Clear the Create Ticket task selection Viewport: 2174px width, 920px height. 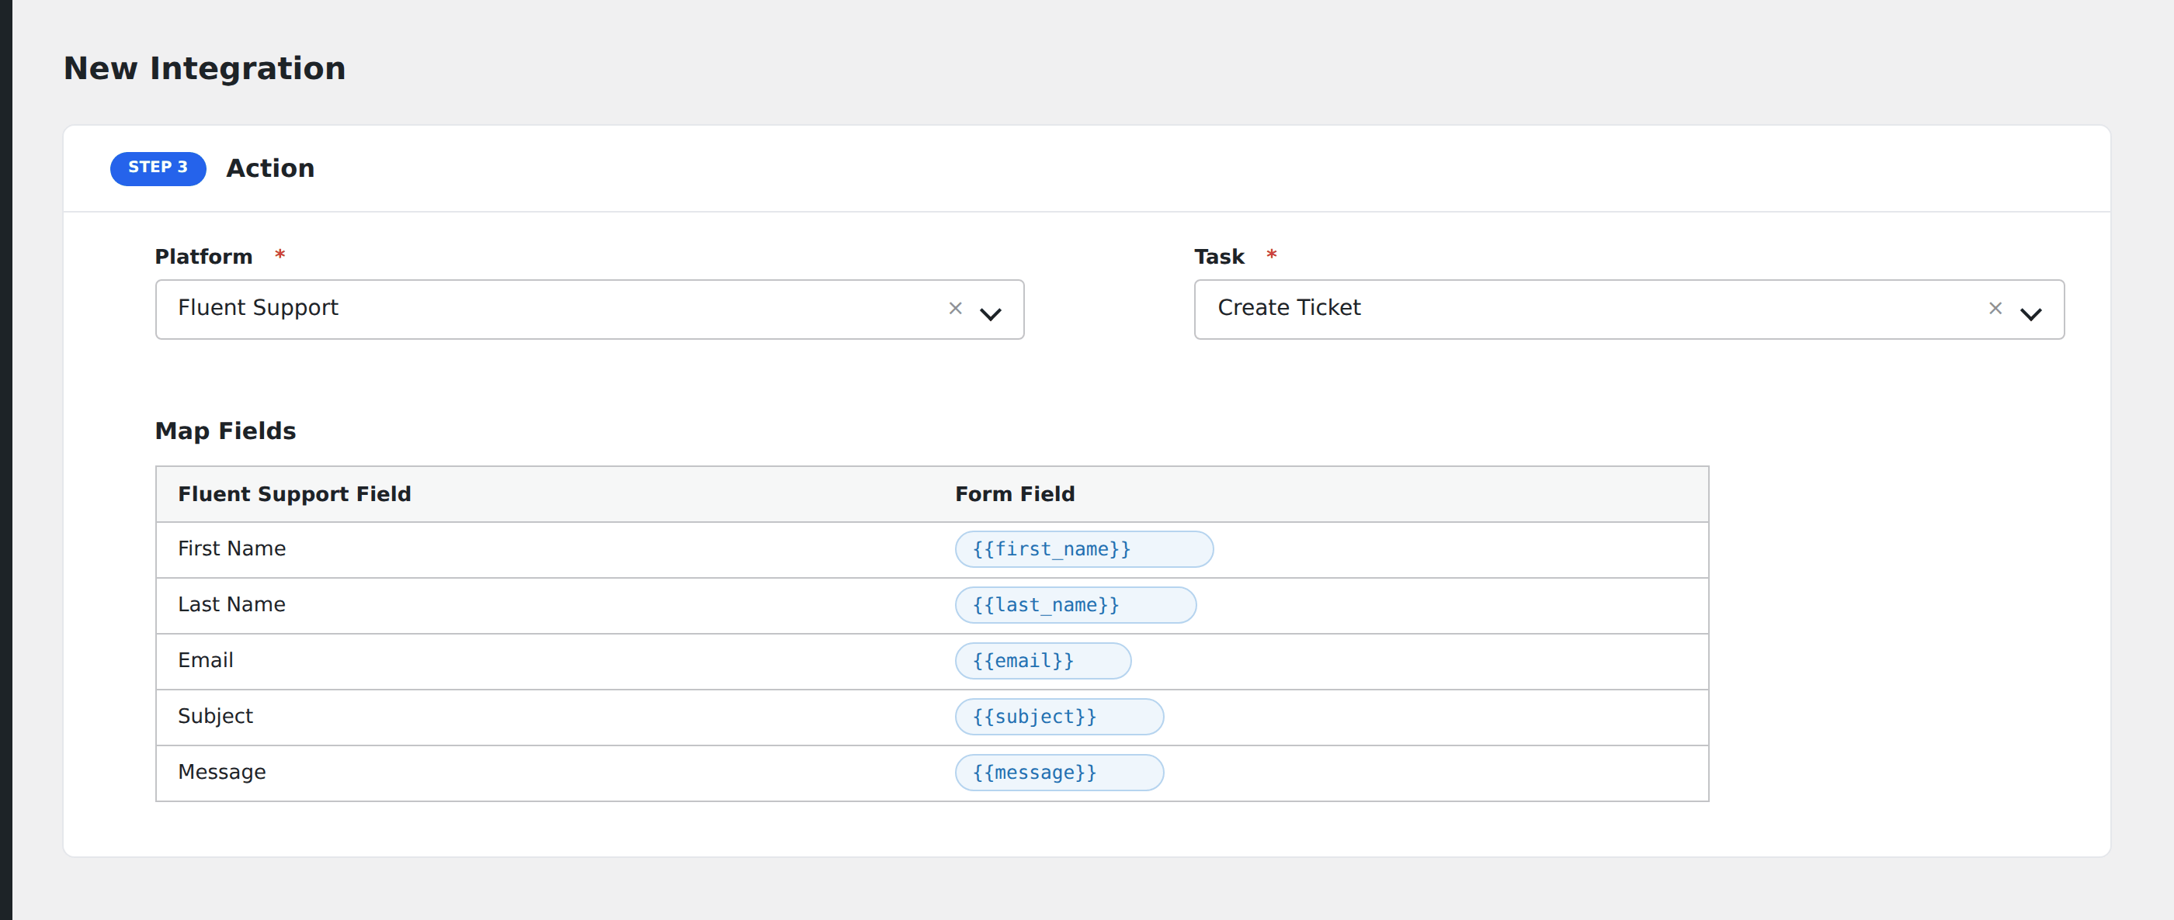pos(1995,309)
